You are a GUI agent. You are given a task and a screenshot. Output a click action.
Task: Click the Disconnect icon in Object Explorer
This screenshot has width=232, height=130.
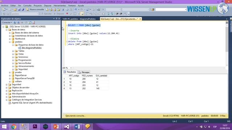(x=18, y=23)
